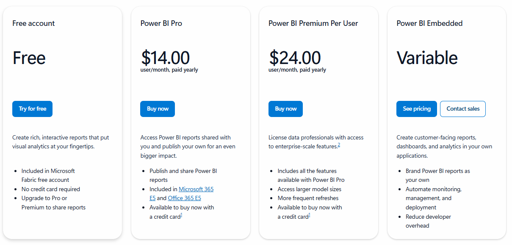Click the Free account heading
512x245 pixels.
(x=33, y=24)
